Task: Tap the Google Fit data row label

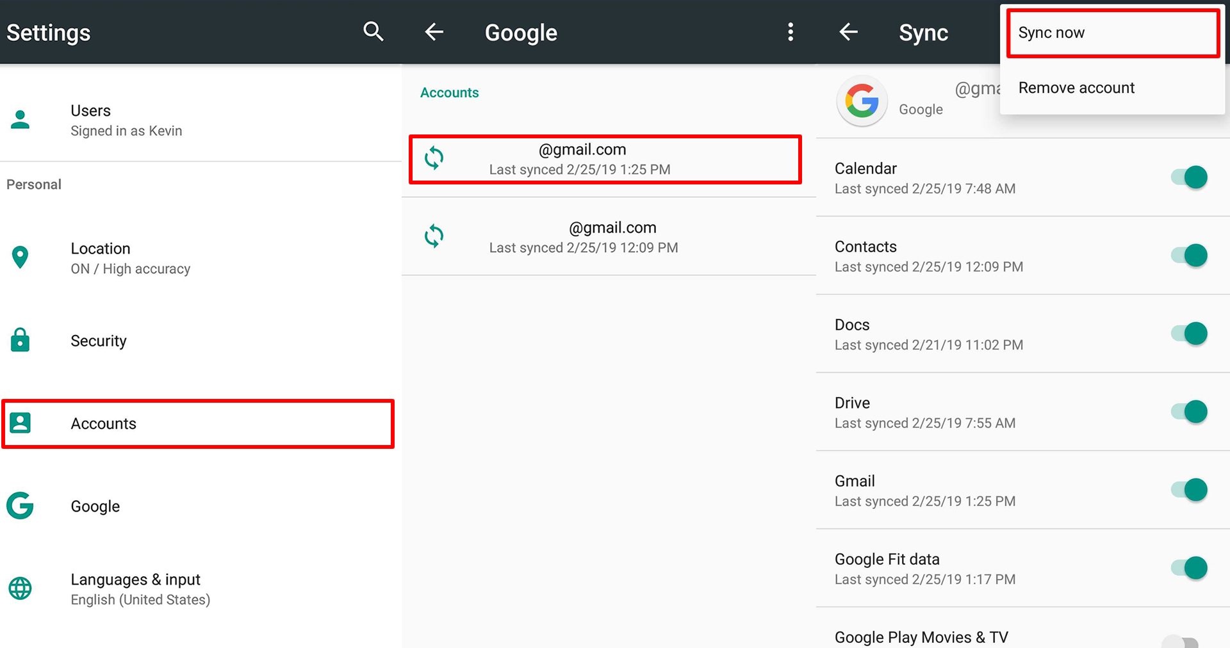Action: point(887,559)
